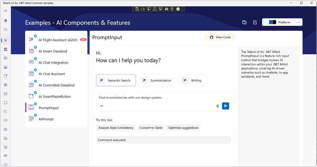Viewport: 317px width, 167px height.
Task: Open the dotted-circle busy indicator sidebar icon
Action: pos(6,111)
